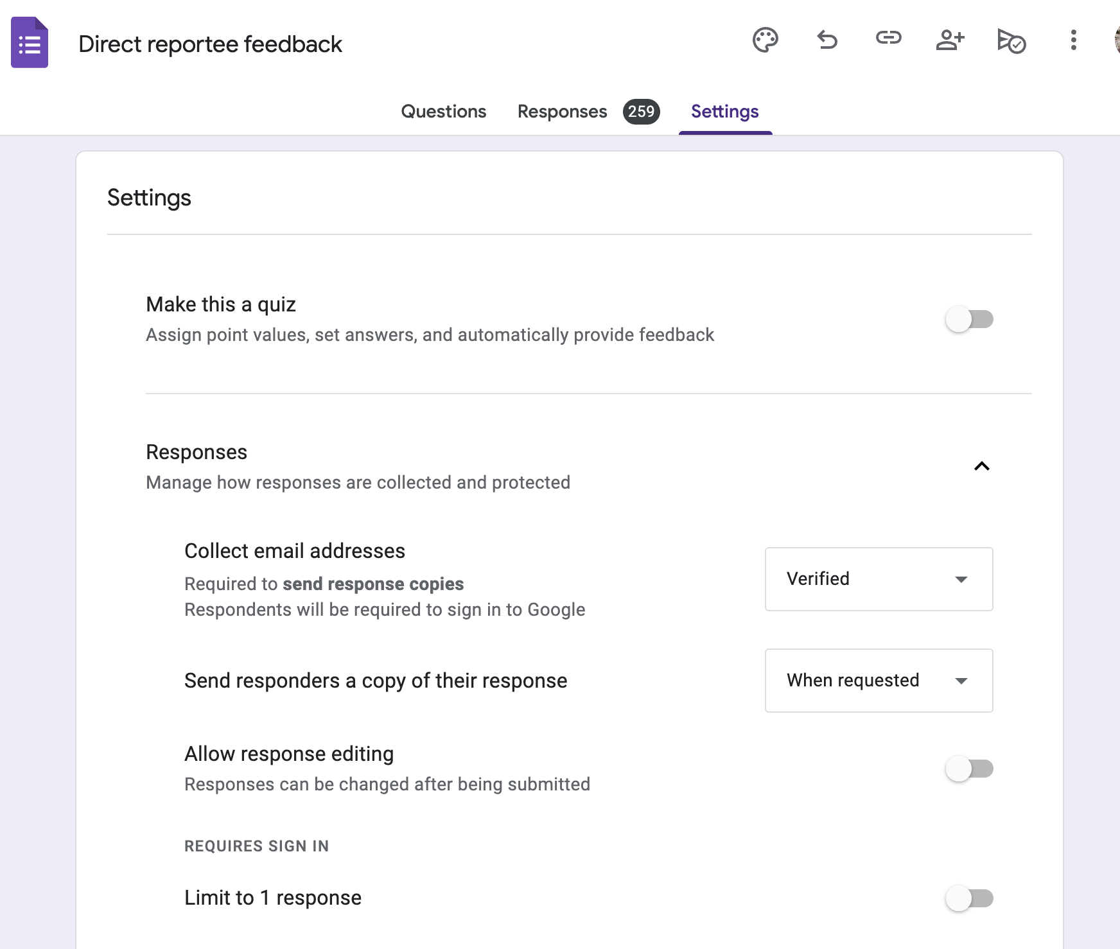Open the Collect email addresses Verified dropdown

879,579
